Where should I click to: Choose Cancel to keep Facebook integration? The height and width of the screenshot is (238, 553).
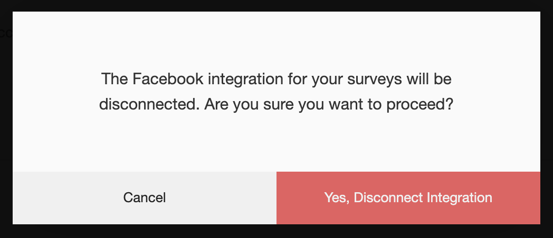click(x=144, y=198)
